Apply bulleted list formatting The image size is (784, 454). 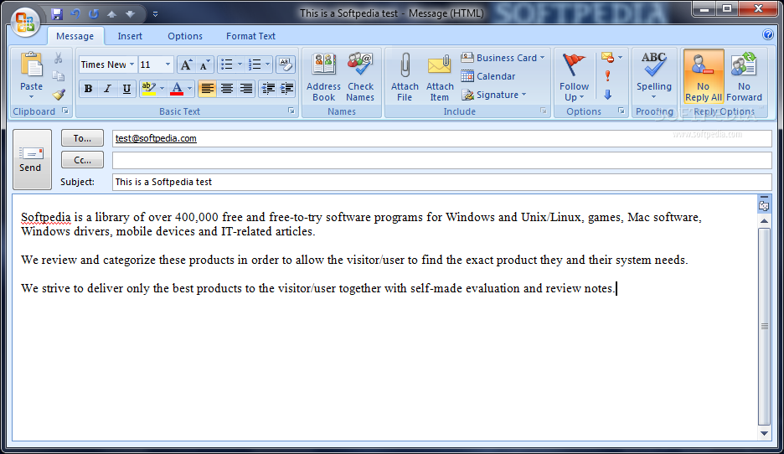pyautogui.click(x=227, y=64)
